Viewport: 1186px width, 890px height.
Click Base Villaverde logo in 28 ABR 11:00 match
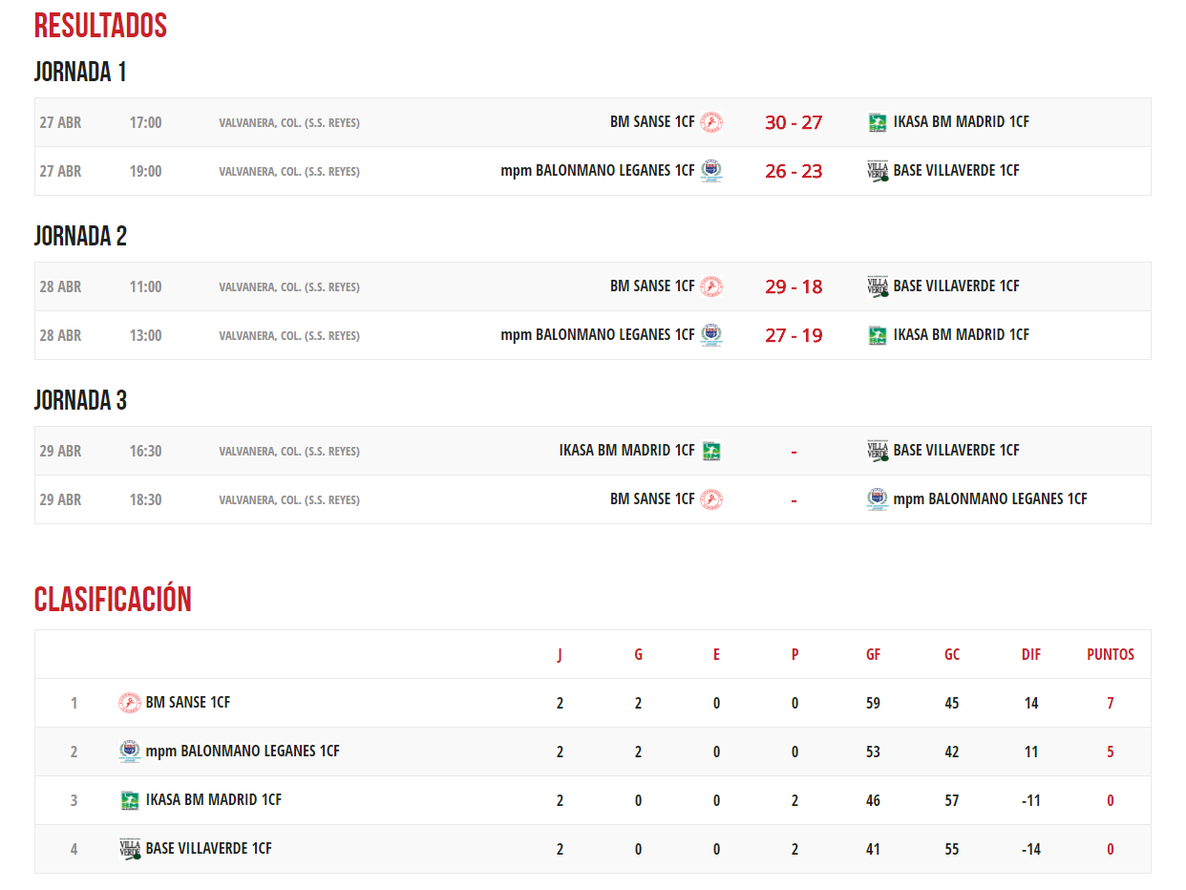(x=878, y=286)
